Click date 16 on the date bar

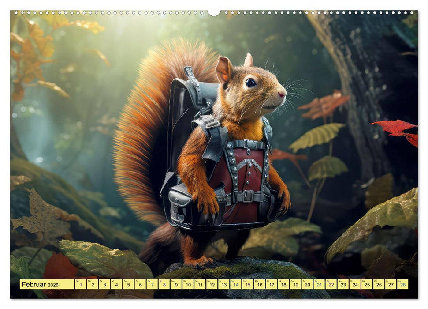click(259, 285)
